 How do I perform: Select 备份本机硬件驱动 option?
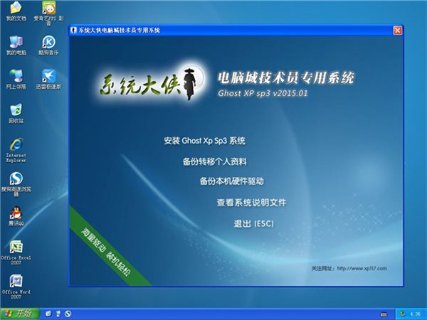(232, 181)
